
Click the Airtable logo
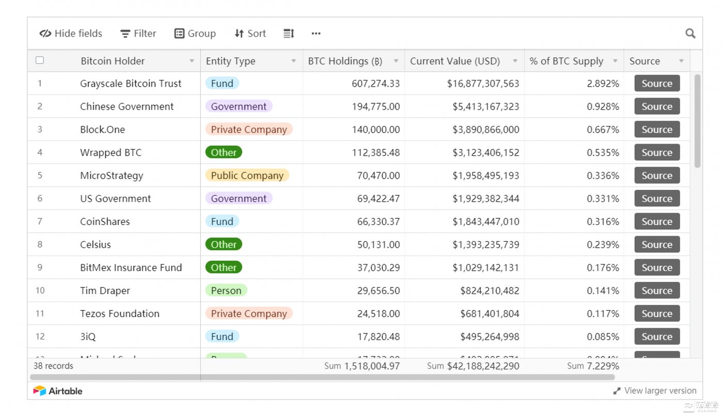[58, 391]
